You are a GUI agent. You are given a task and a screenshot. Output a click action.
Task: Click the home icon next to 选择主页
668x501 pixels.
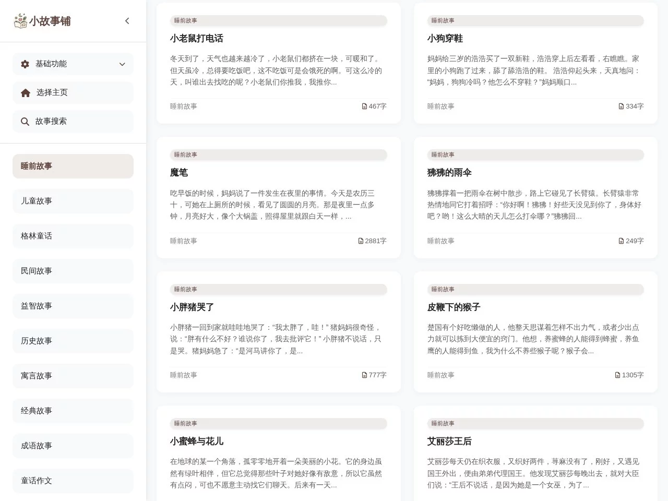coord(25,92)
